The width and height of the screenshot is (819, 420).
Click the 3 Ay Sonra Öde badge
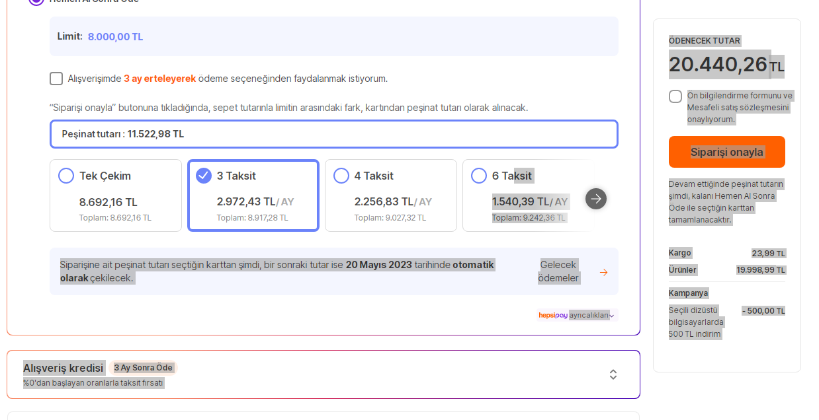click(x=143, y=368)
